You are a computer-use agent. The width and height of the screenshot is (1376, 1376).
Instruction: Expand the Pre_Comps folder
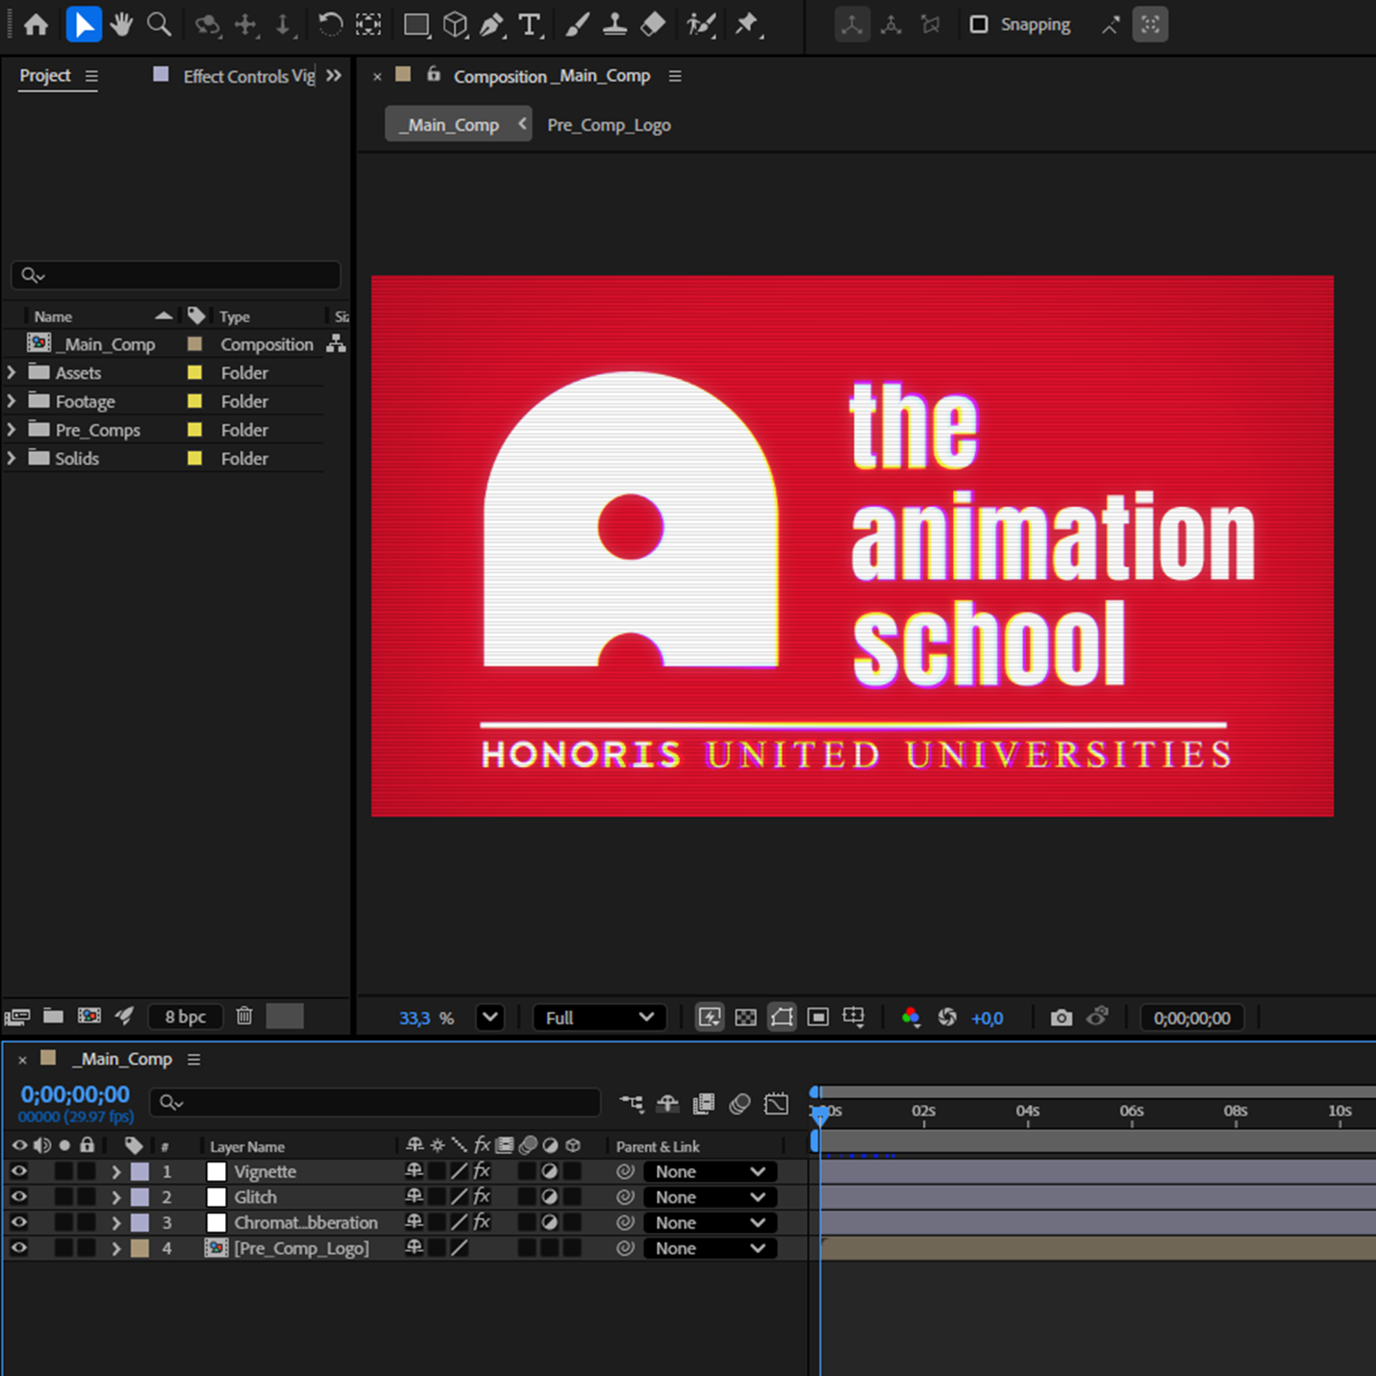tap(11, 429)
